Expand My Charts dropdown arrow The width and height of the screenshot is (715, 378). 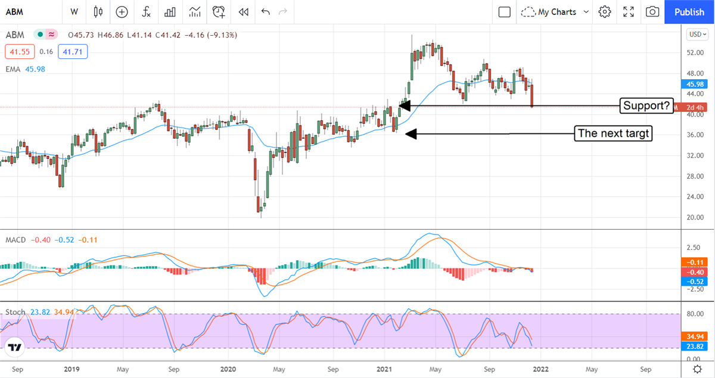pos(586,11)
